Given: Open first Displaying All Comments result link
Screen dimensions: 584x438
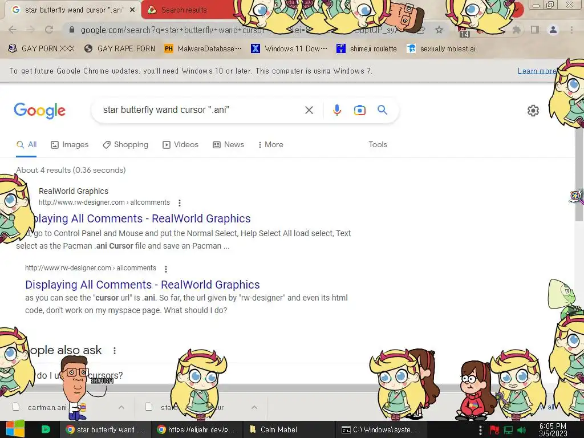Looking at the screenshot, I should [141, 218].
